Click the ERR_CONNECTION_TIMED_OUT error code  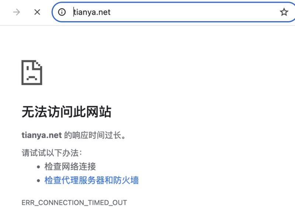74,203
